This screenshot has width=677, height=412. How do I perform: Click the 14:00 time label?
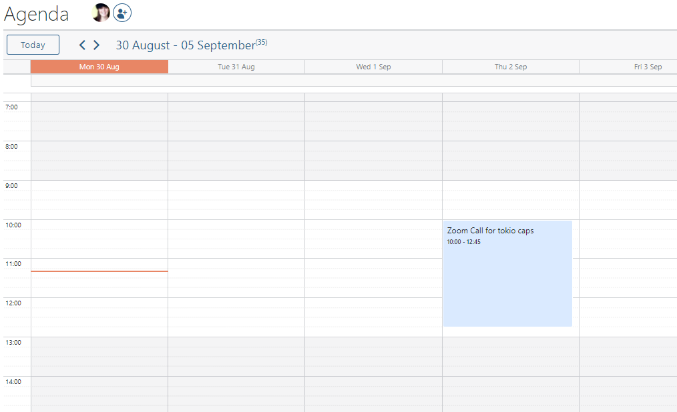[13, 382]
